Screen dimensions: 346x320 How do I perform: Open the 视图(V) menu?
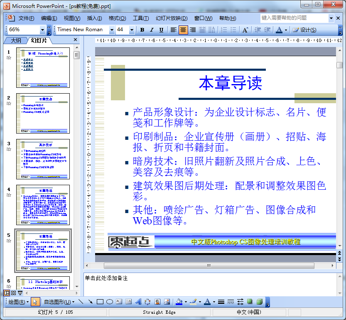coord(72,18)
